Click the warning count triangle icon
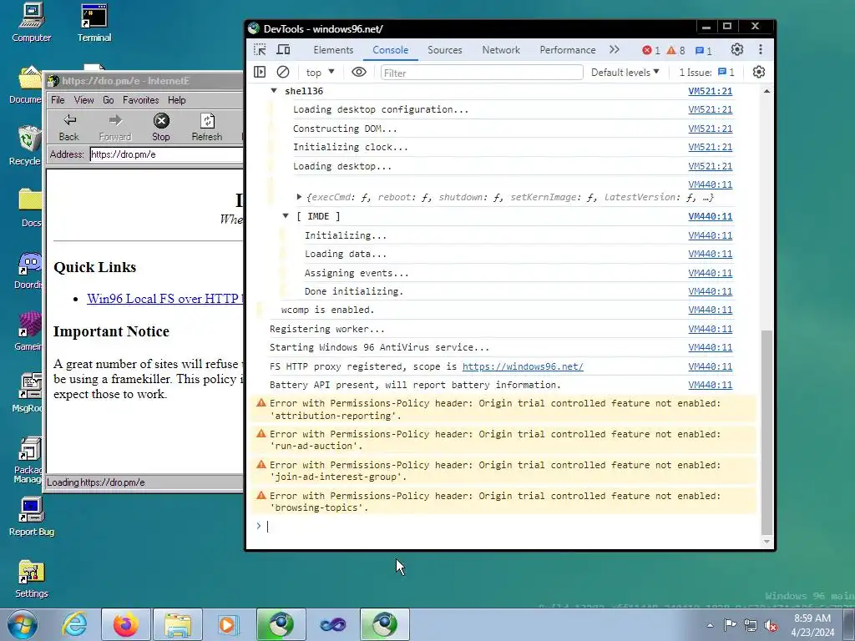The image size is (855, 641). click(671, 50)
